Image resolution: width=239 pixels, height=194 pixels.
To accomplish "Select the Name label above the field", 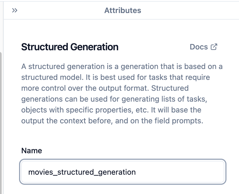I will click(x=32, y=151).
